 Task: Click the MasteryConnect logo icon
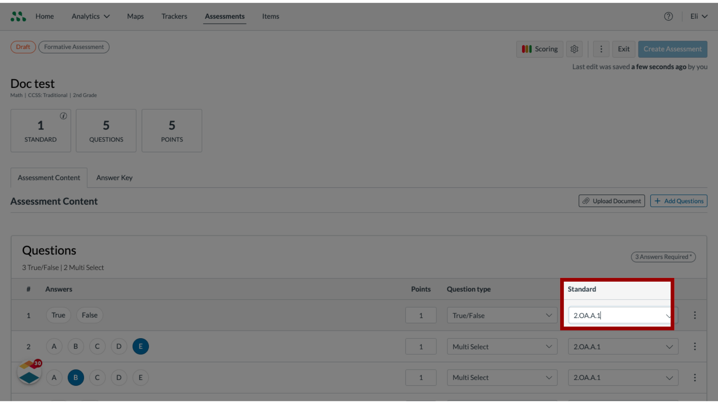pyautogui.click(x=18, y=16)
